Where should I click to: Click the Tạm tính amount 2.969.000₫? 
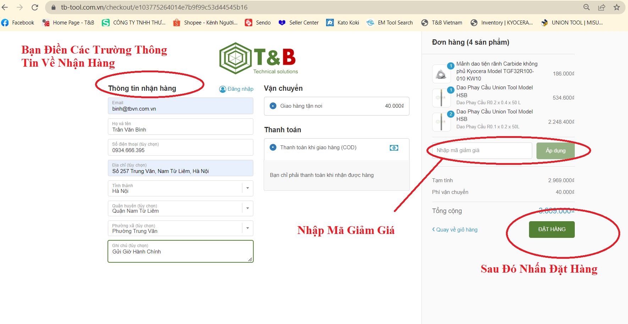pos(561,180)
